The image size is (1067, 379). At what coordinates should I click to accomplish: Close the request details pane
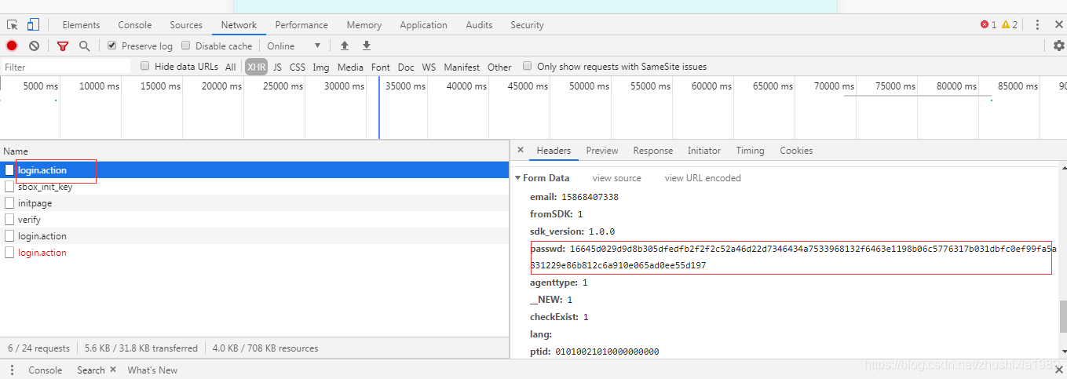pos(521,151)
